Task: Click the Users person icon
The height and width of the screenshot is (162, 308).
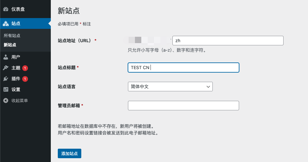Action: (6, 57)
